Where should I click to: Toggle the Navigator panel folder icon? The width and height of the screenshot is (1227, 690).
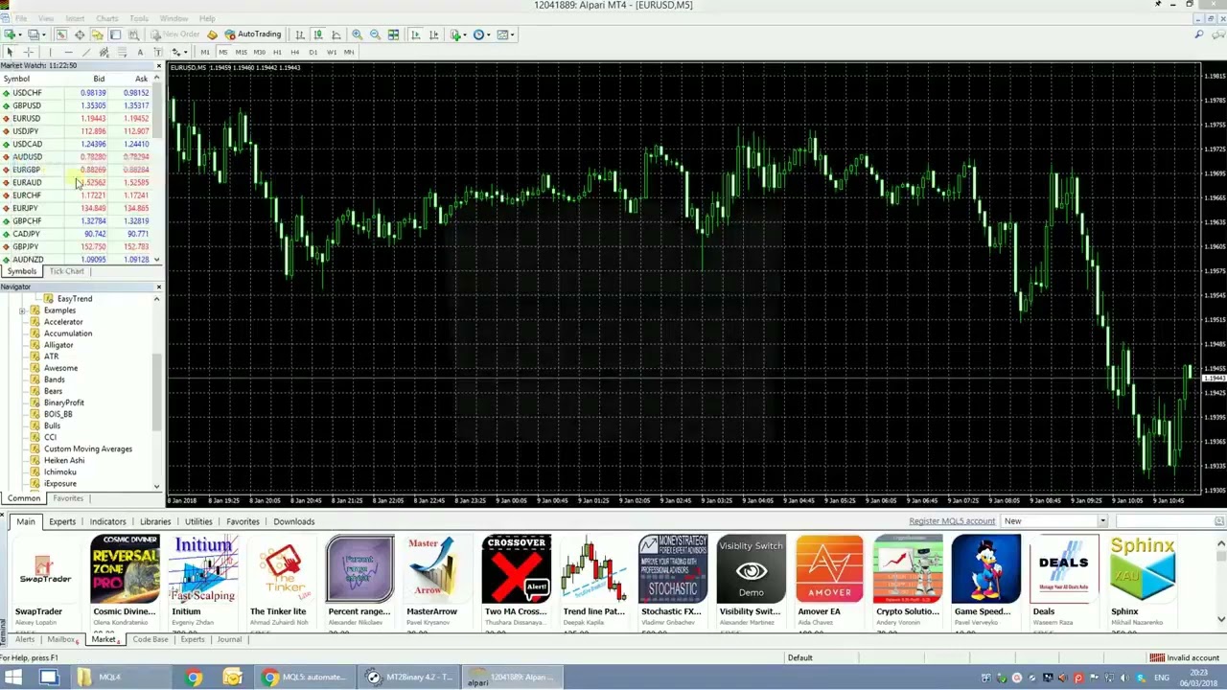97,34
